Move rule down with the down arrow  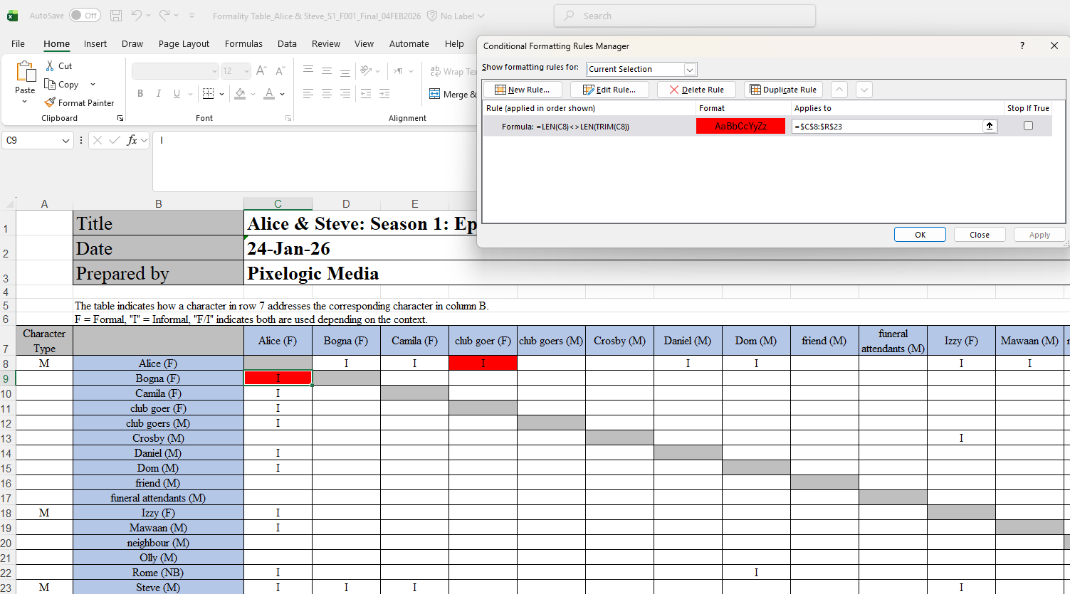point(864,90)
